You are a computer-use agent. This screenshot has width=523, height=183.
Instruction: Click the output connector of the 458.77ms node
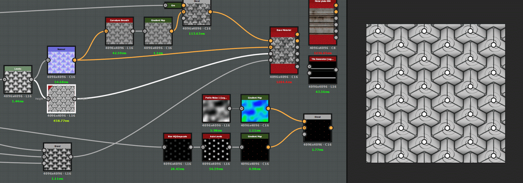click(x=75, y=99)
